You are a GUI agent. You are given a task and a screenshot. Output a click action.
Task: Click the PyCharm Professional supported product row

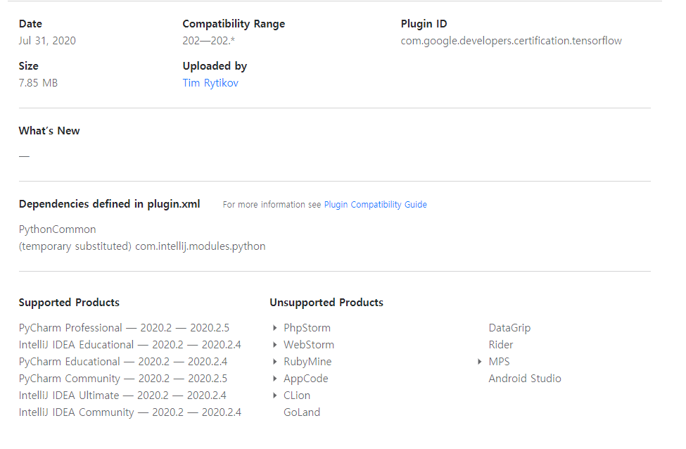pyautogui.click(x=124, y=328)
